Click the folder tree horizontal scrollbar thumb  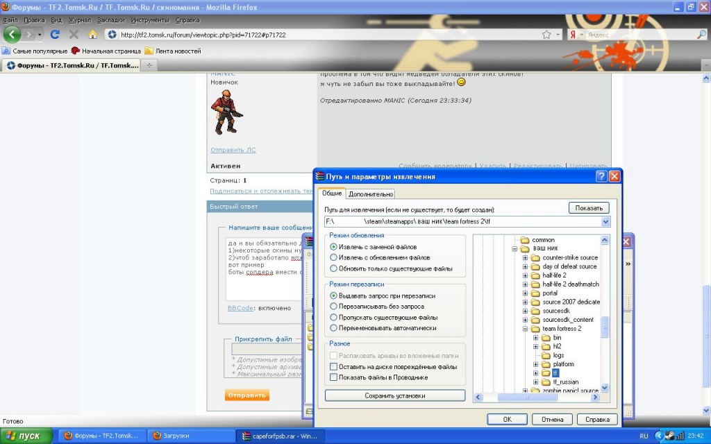click(x=528, y=398)
